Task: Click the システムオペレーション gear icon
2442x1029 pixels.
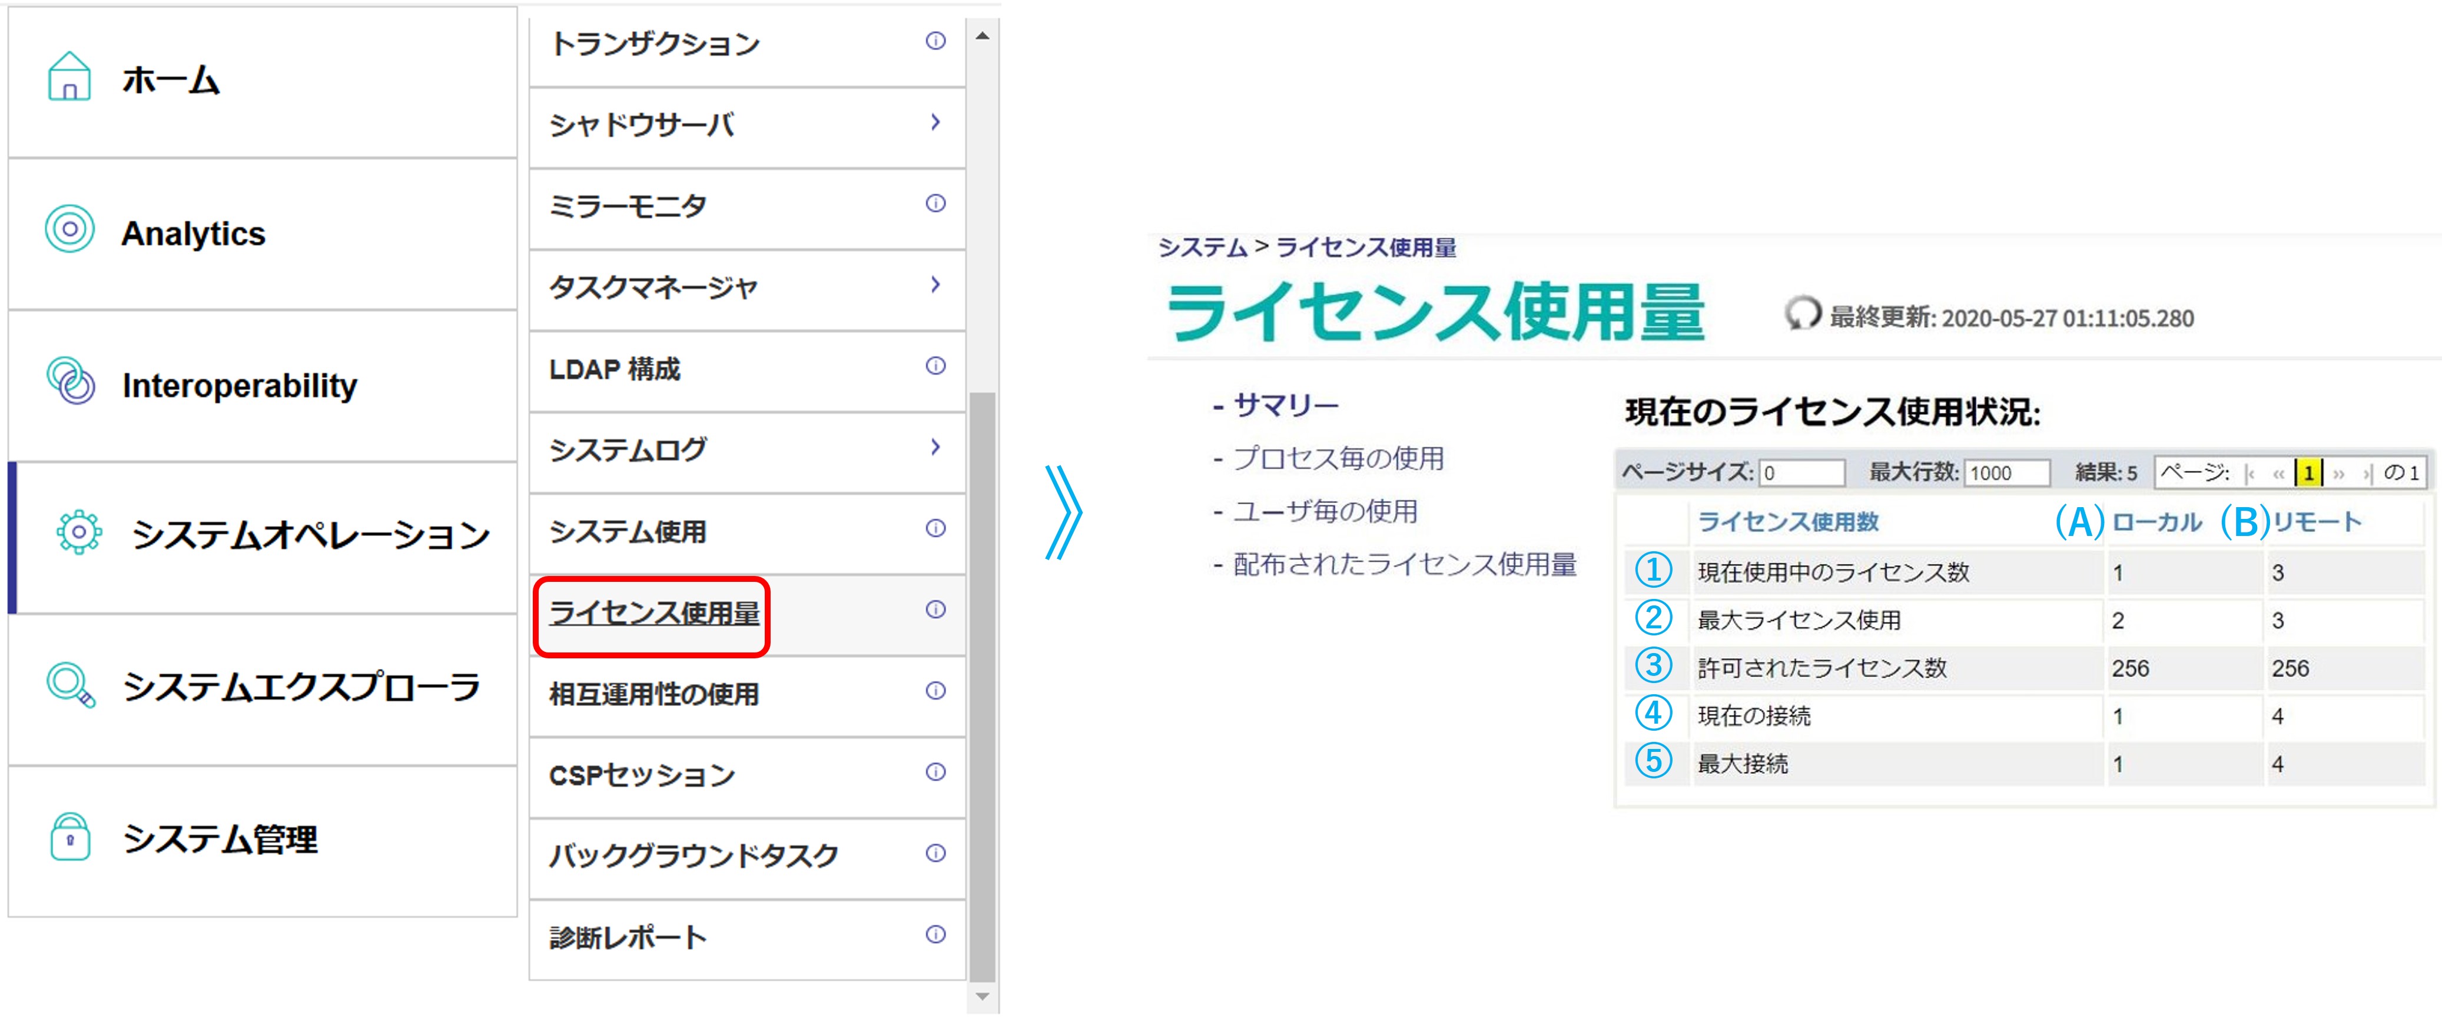Action: pyautogui.click(x=79, y=531)
